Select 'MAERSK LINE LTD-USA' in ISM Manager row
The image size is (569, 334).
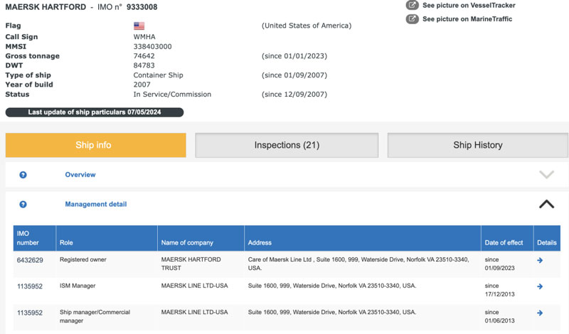pyautogui.click(x=194, y=286)
